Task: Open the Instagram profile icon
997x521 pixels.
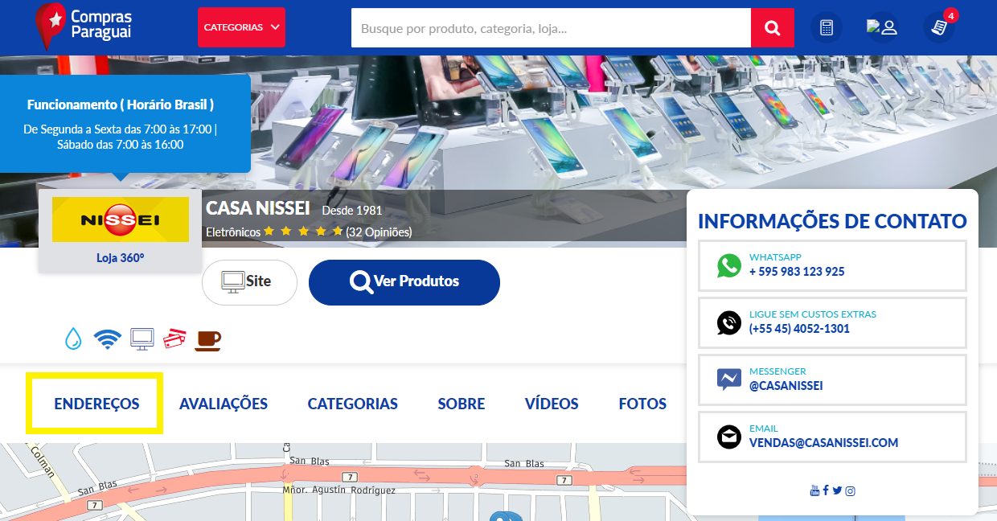Action: 850,490
